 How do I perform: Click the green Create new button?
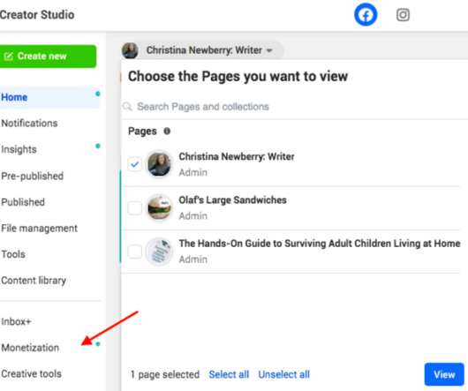click(48, 56)
